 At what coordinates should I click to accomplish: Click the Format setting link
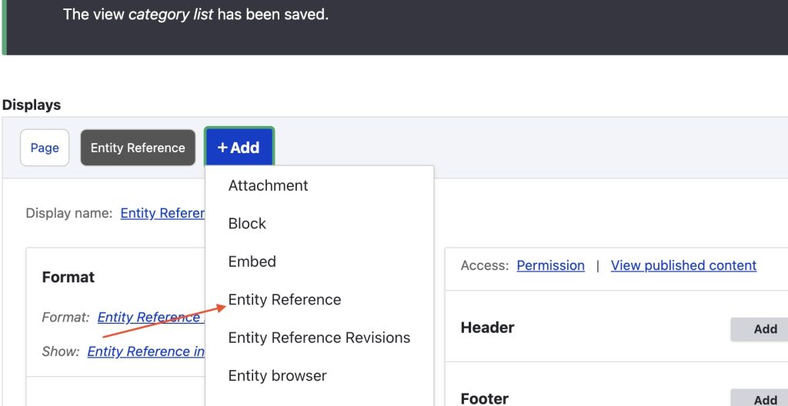tap(150, 317)
